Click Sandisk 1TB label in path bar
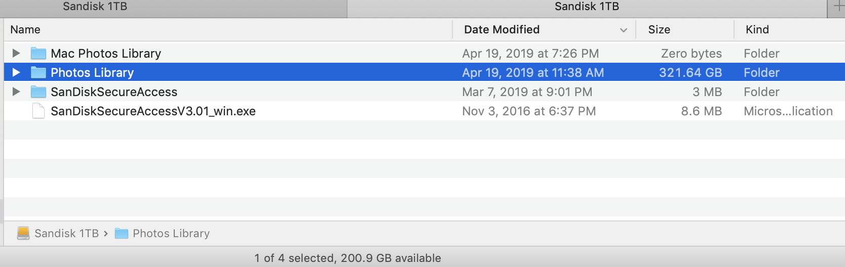 click(66, 234)
